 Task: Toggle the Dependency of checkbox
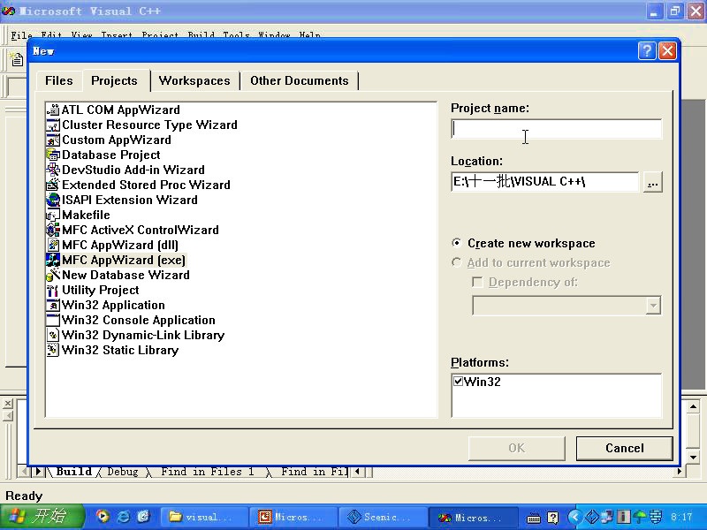[477, 282]
